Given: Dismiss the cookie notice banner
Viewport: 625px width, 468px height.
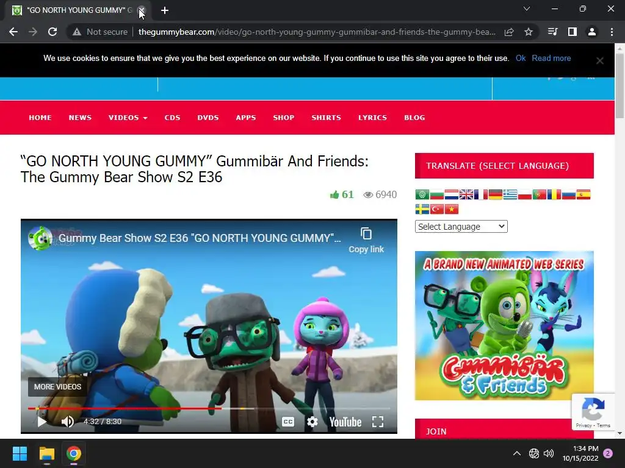Looking at the screenshot, I should coord(600,60).
